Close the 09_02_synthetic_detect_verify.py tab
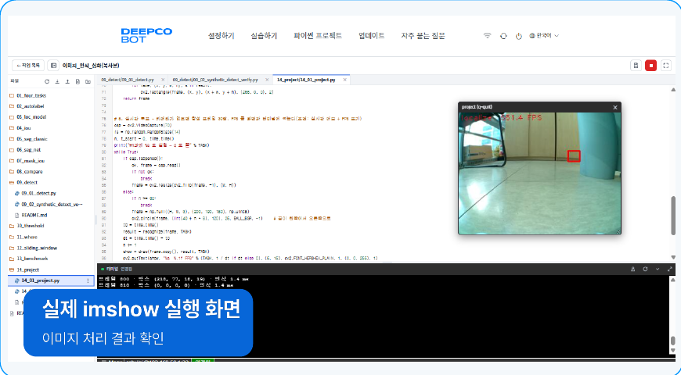This screenshot has width=681, height=375. point(267,80)
